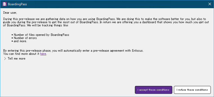Choose "I refuse these conditions"
214x97 pixels.
coord(192,90)
